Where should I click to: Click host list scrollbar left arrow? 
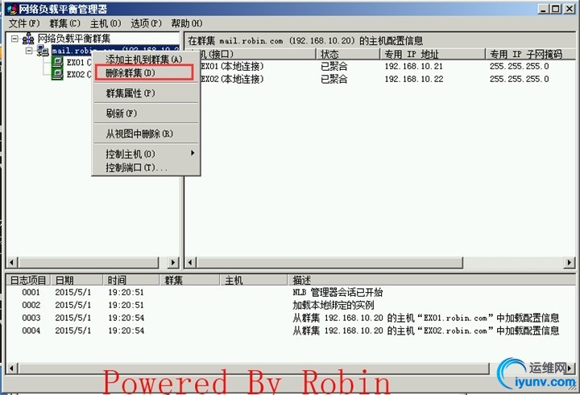click(x=190, y=262)
